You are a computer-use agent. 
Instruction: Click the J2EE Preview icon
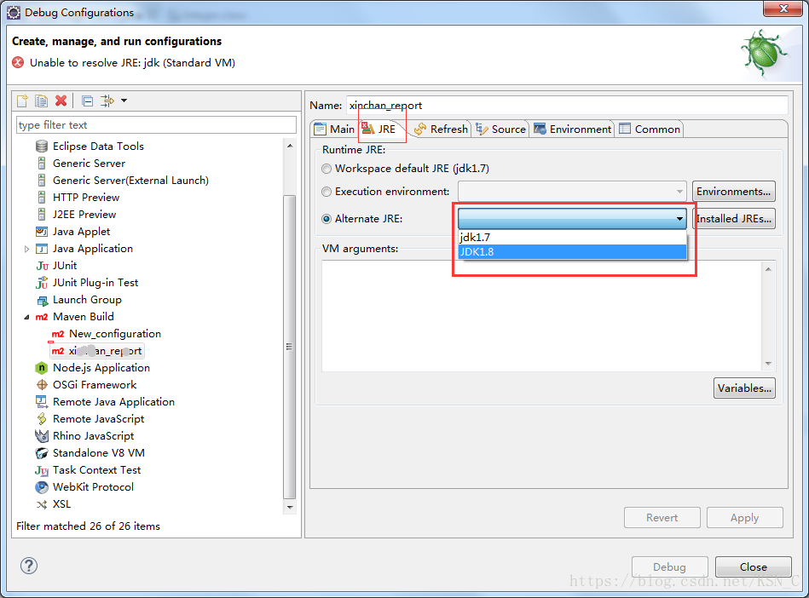pyautogui.click(x=42, y=215)
